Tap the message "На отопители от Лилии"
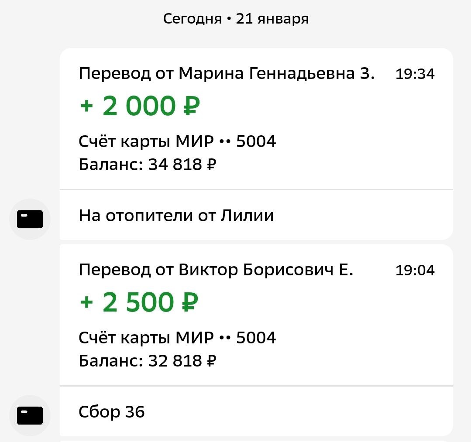Image resolution: width=471 pixels, height=442 pixels. (x=176, y=216)
